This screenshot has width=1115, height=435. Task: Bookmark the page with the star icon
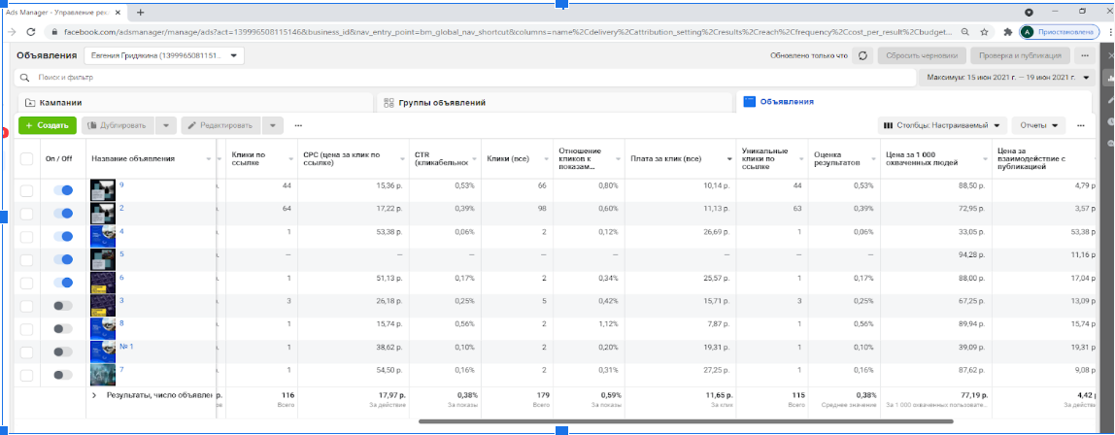[984, 32]
